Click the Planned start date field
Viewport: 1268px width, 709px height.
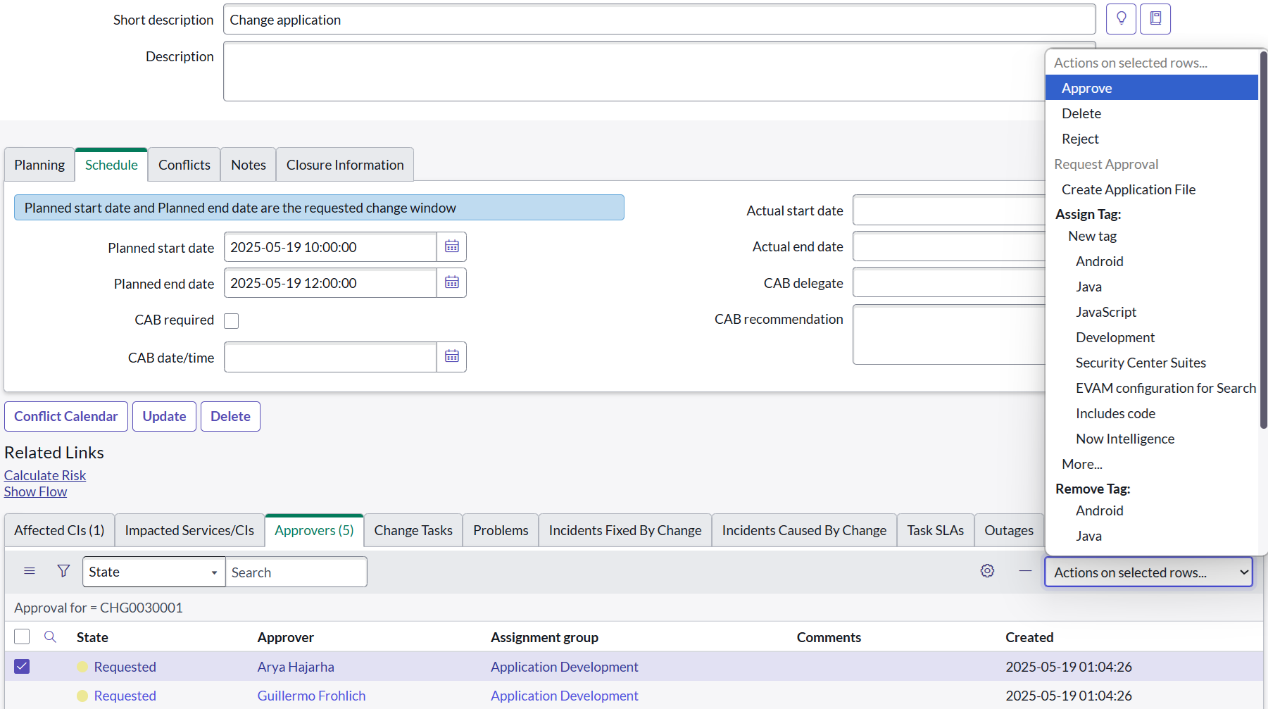tap(330, 247)
